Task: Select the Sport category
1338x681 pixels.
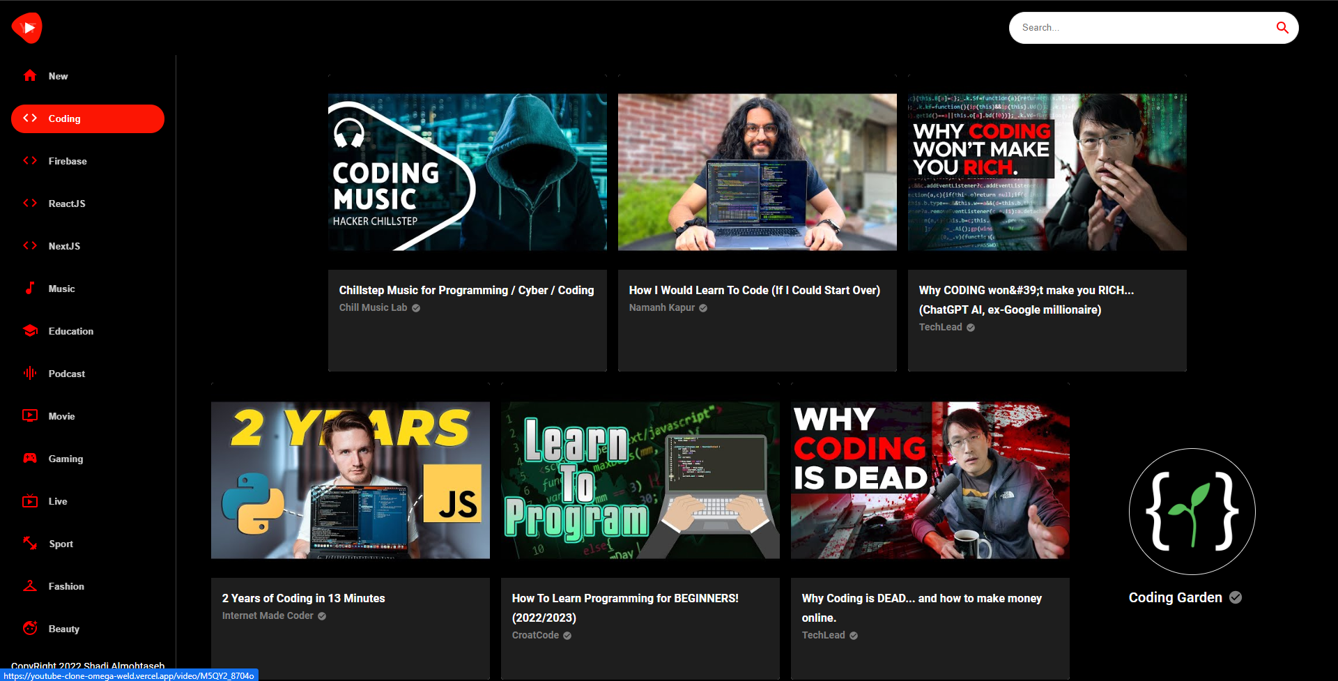Action: click(88, 544)
